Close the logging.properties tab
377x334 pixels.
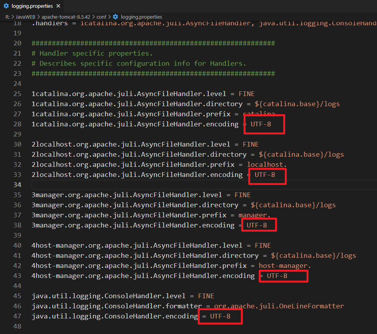[x=58, y=6]
